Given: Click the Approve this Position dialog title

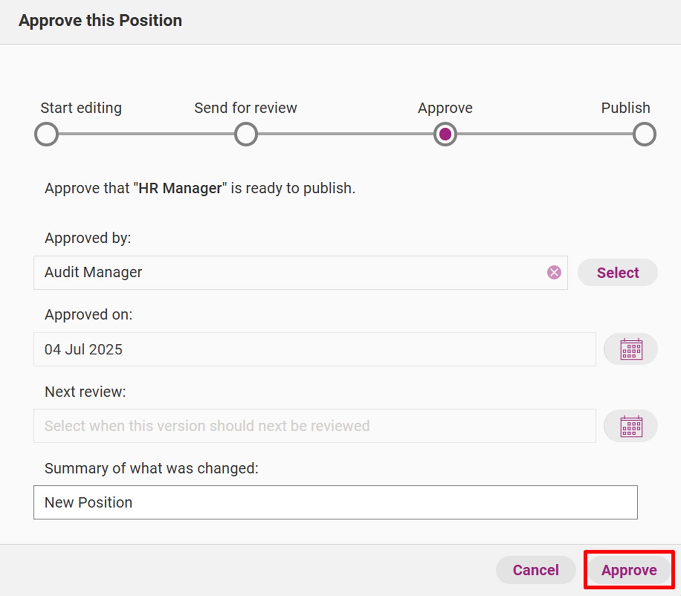Looking at the screenshot, I should click(100, 20).
